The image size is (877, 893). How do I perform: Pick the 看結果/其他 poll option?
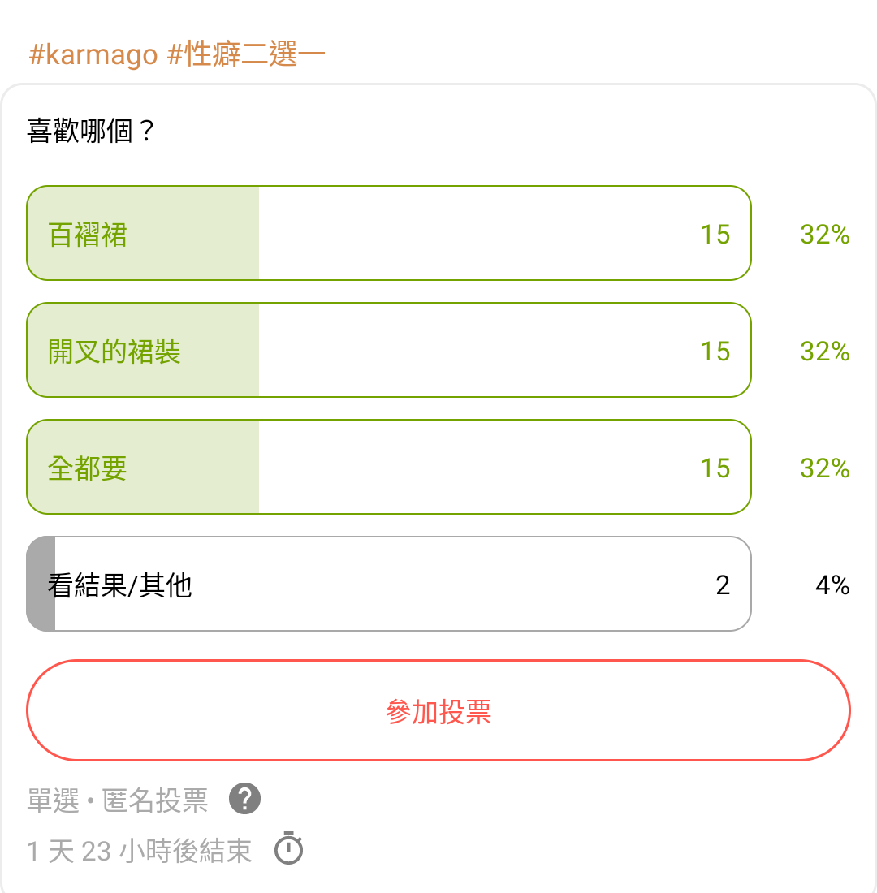coord(389,584)
